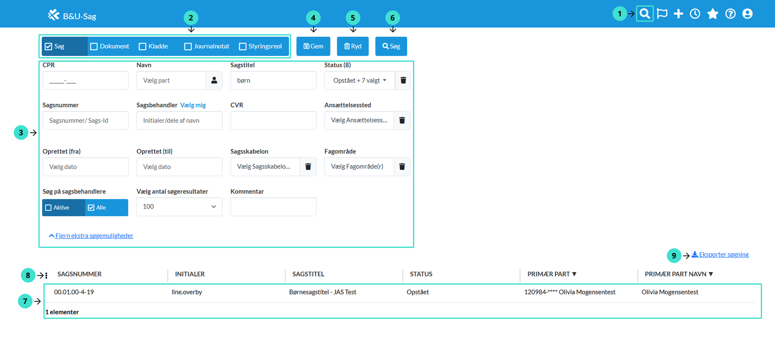Tick the Journalnotat checkbox
Screen dimensions: 775x346
tap(188, 46)
